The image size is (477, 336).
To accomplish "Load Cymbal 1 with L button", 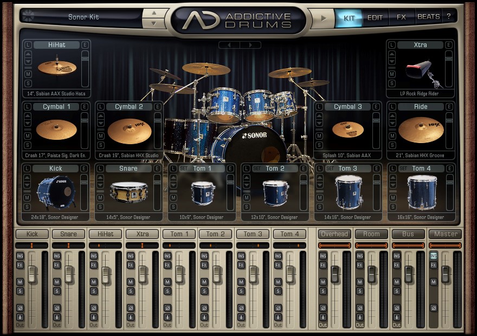I will pyautogui.click(x=28, y=107).
